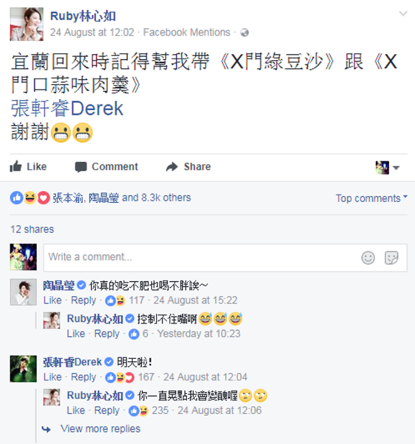
Task: Click the globe public privacy icon
Action: click(244, 33)
